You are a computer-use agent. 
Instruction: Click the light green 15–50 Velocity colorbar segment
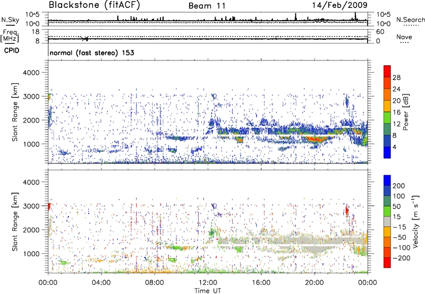point(387,211)
